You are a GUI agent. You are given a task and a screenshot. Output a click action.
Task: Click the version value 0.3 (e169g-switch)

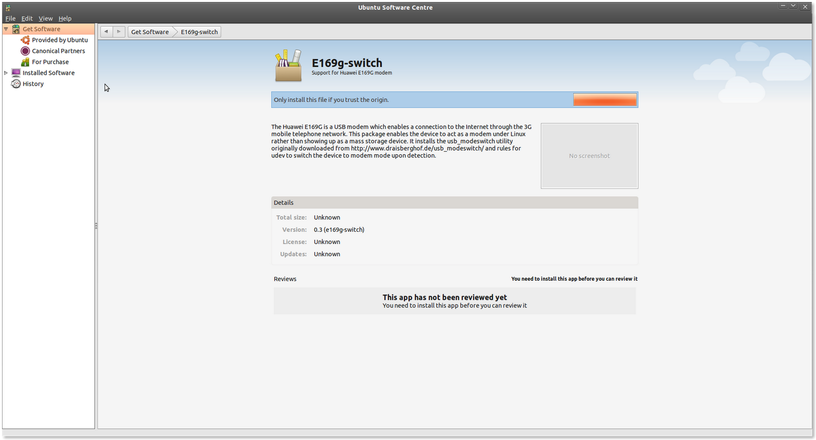coord(339,230)
